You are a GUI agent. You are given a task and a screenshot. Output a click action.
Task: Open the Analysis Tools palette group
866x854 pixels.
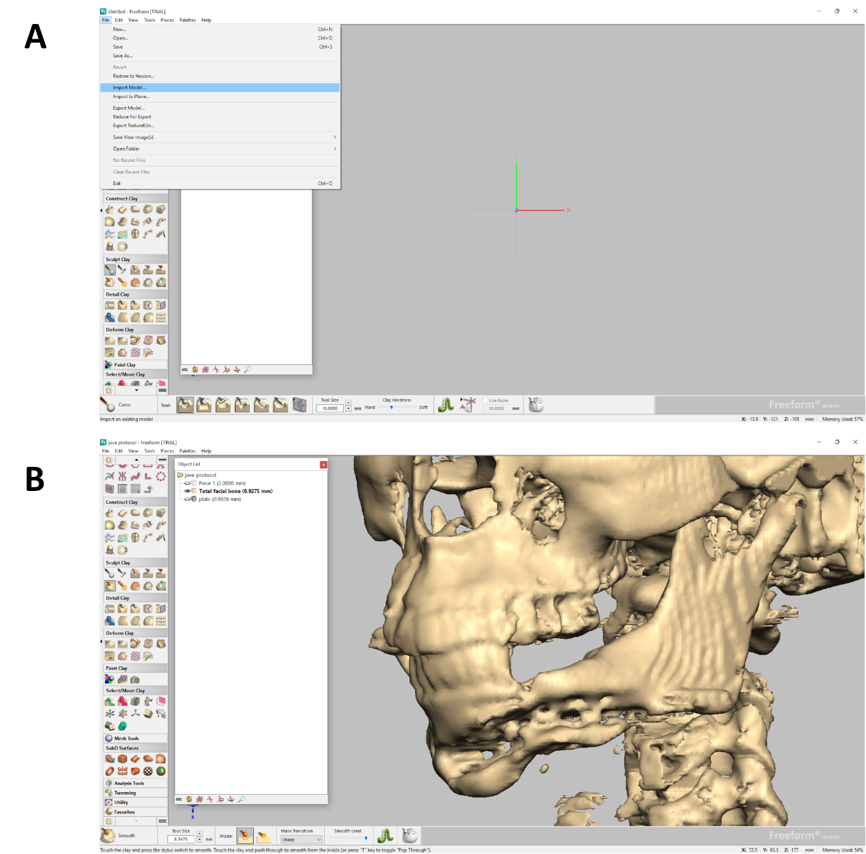(x=135, y=783)
